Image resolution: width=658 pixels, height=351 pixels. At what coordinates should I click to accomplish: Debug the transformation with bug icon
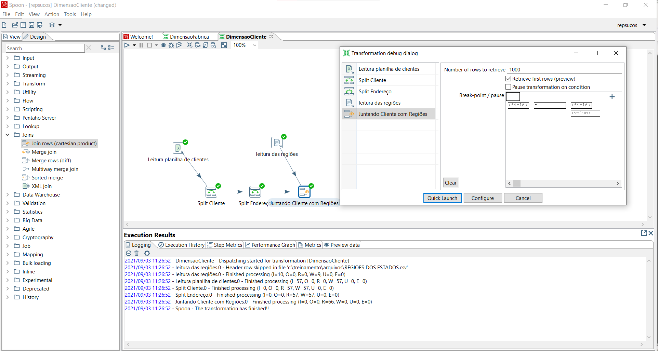pos(171,45)
